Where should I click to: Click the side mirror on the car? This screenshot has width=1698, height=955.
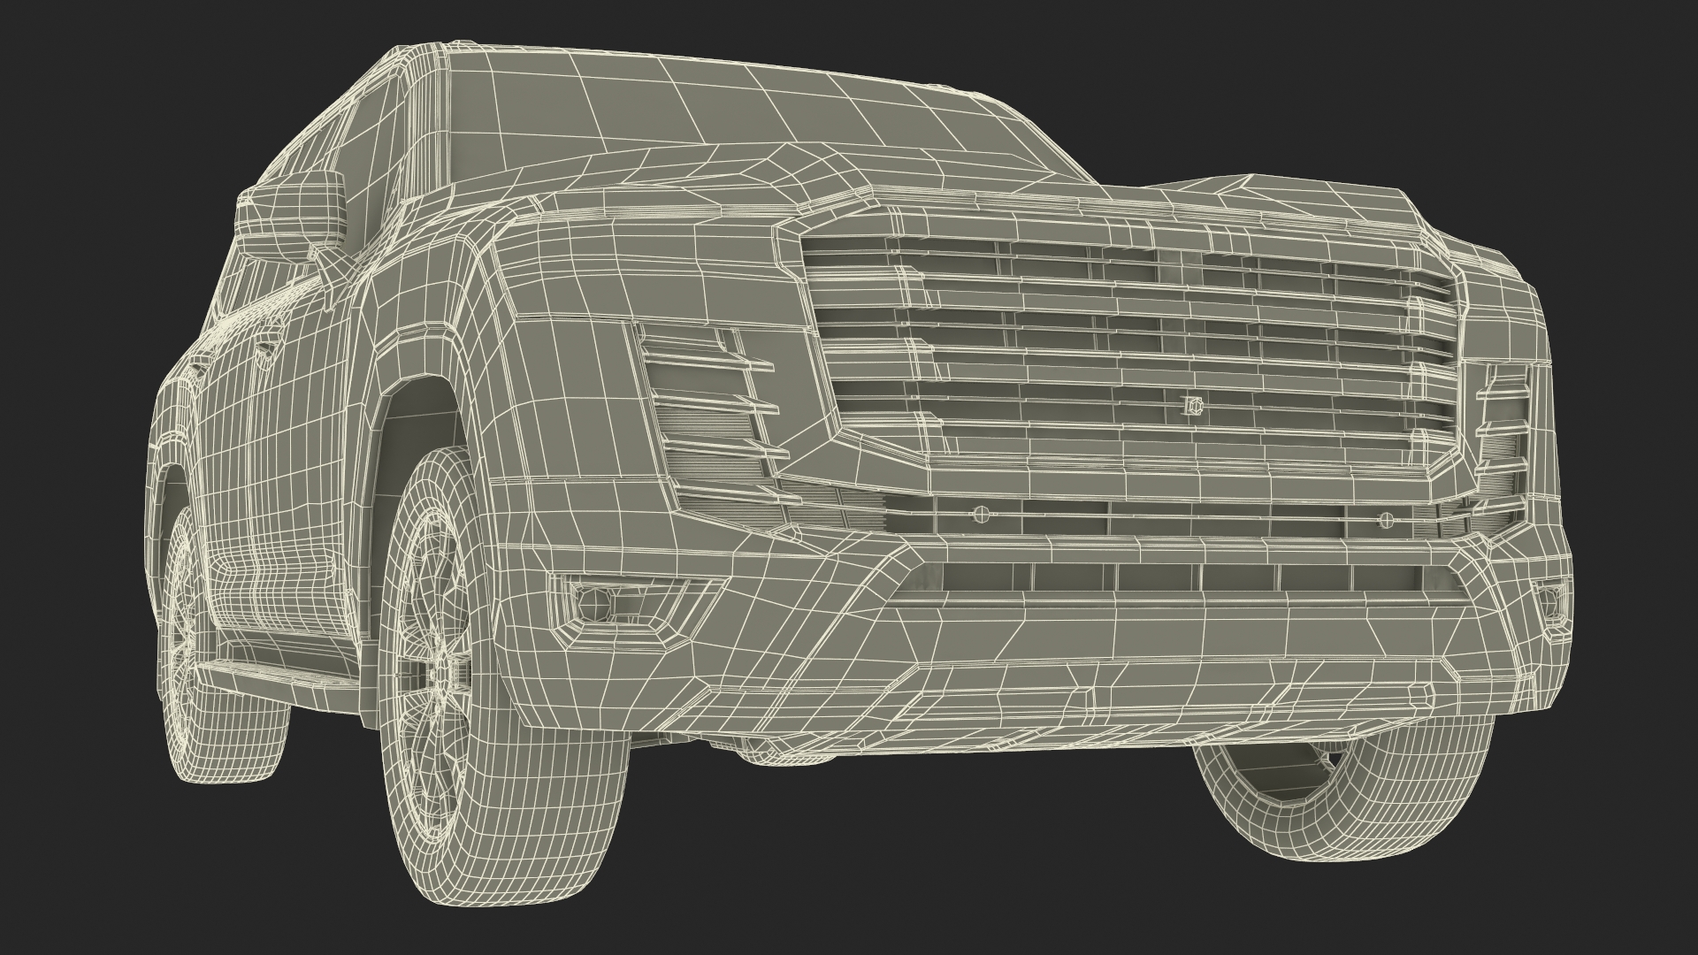click(290, 215)
